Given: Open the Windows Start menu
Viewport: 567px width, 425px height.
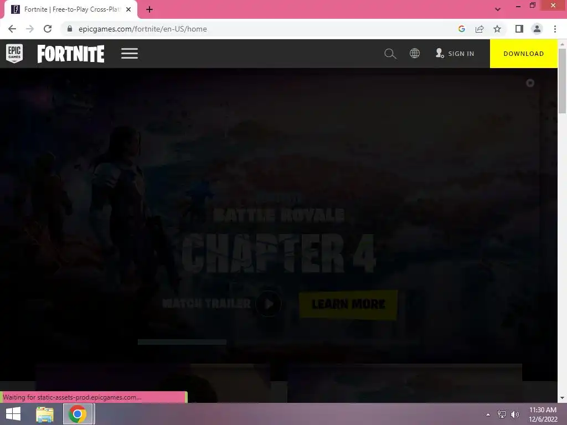Looking at the screenshot, I should click(x=13, y=414).
